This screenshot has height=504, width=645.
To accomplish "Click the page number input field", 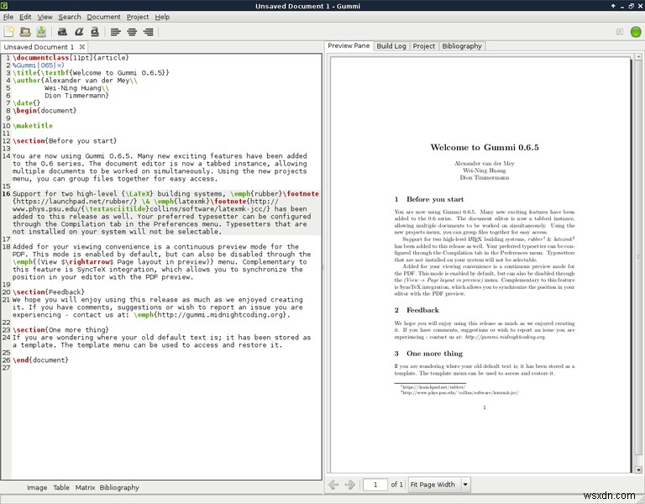I will (x=375, y=485).
